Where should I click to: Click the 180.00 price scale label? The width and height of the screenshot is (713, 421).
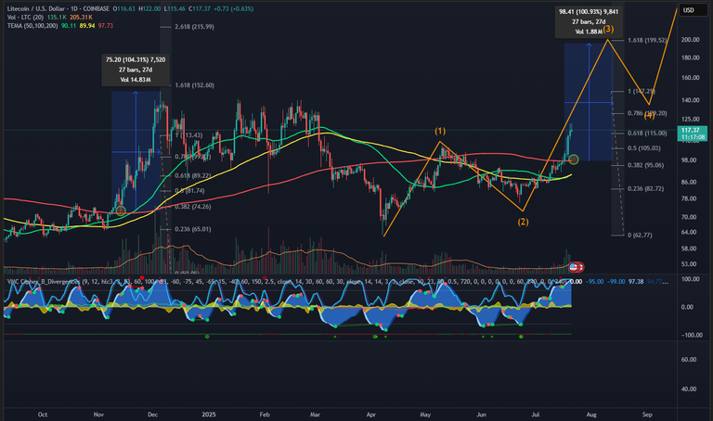click(690, 57)
